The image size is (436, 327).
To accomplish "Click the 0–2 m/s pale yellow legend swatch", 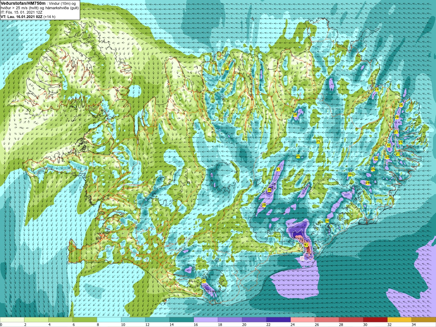I will click(12, 320).
